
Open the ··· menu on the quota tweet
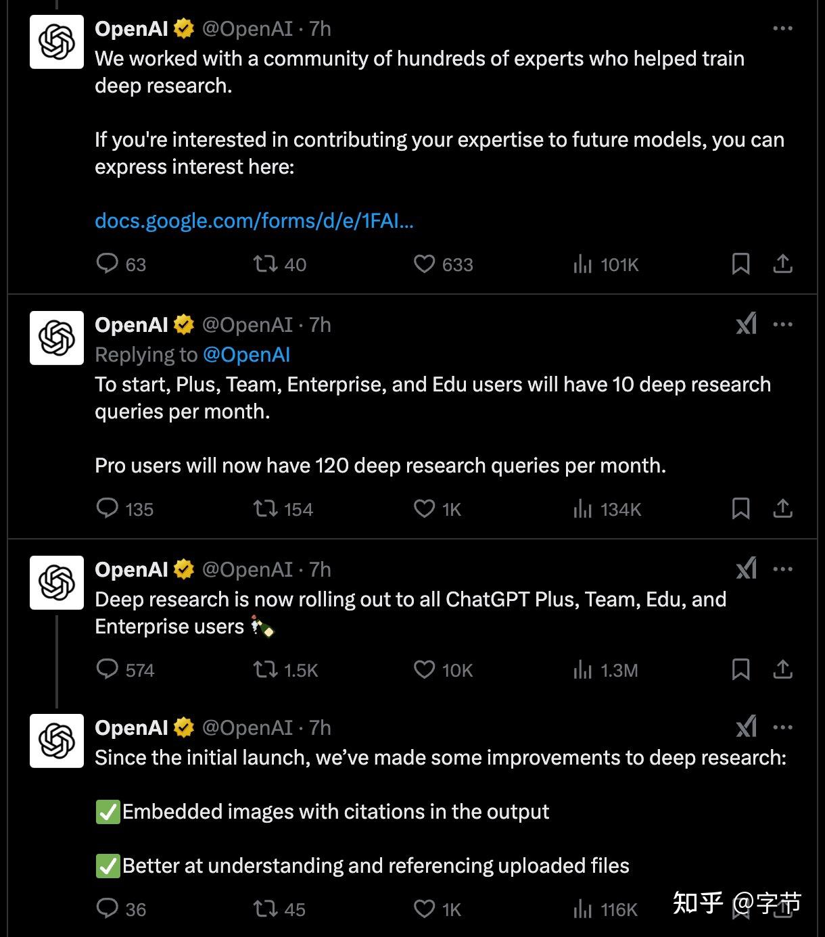click(782, 324)
